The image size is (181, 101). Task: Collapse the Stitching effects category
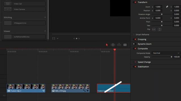coord(45,17)
